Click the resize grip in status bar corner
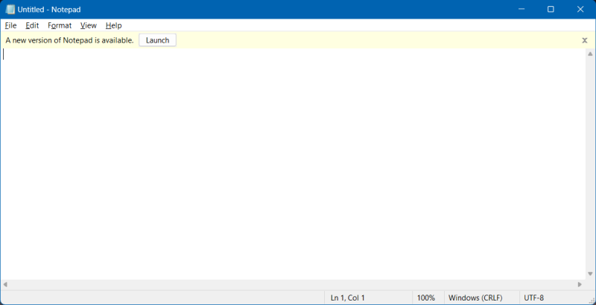 [x=592, y=301]
